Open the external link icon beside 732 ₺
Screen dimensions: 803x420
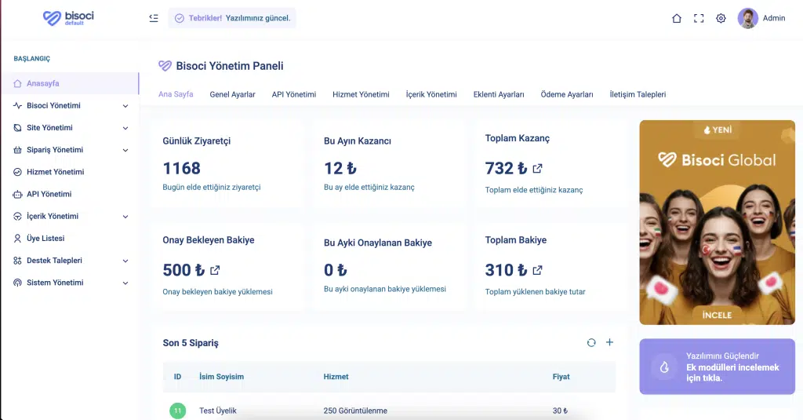point(537,168)
